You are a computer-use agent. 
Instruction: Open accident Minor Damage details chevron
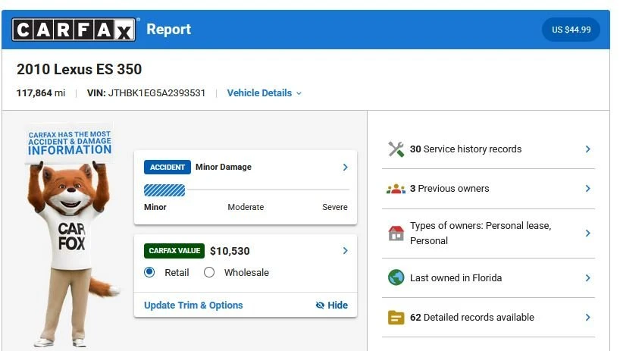tap(345, 168)
